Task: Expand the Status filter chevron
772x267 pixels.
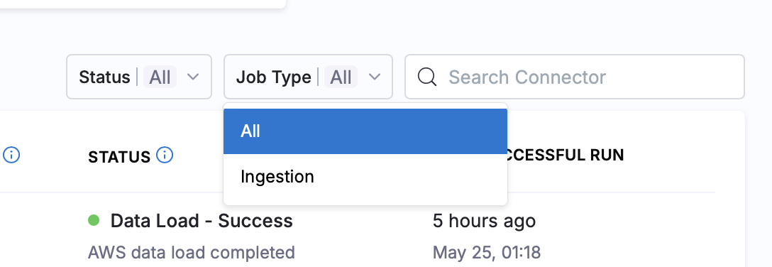Action: [194, 77]
